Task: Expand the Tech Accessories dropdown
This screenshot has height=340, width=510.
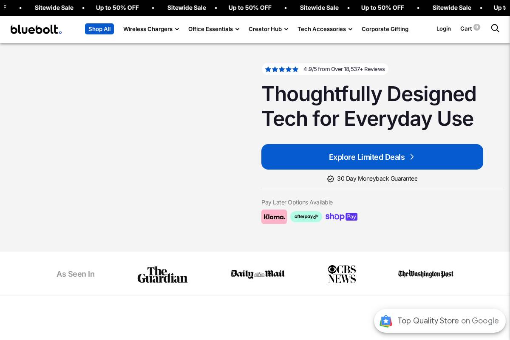Action: 325,29
